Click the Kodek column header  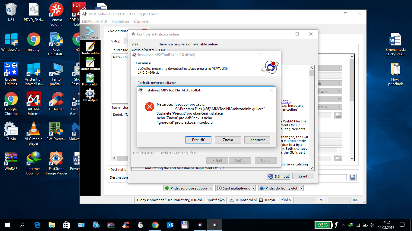(118, 115)
